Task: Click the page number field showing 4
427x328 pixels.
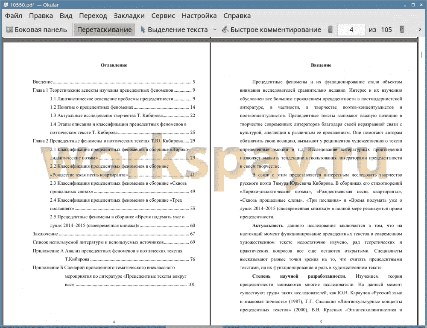Action: (x=351, y=30)
